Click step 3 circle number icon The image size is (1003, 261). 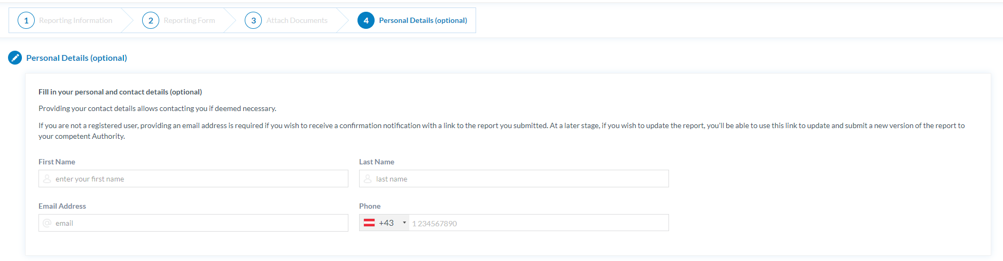tap(253, 20)
